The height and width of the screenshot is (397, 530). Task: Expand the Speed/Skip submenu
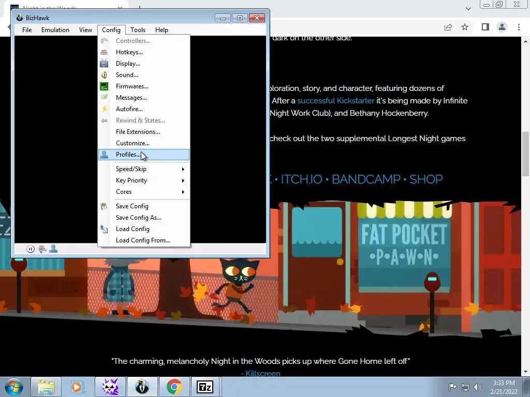point(144,169)
